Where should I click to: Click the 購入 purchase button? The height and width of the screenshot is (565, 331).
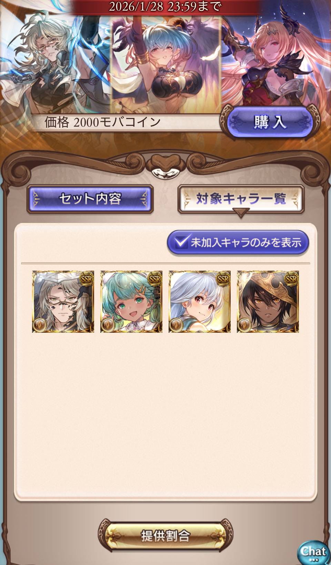click(270, 122)
